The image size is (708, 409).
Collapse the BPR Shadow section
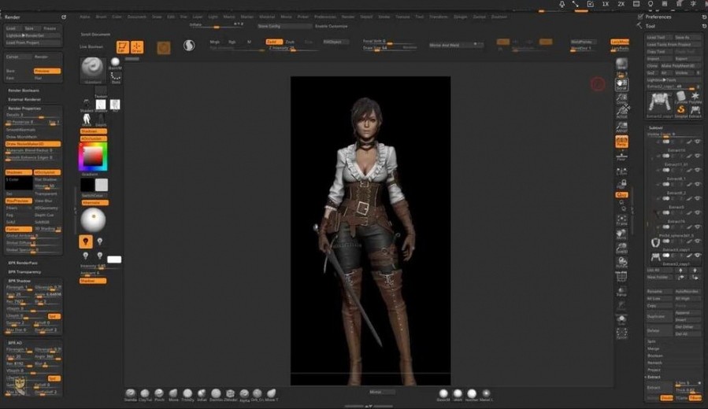tap(20, 281)
